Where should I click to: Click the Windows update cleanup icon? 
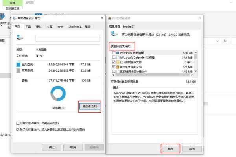118,53
